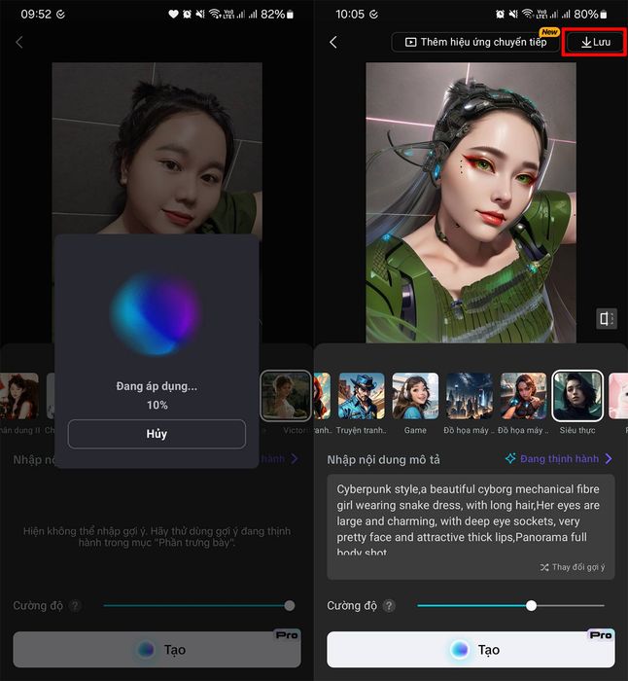The width and height of the screenshot is (628, 681).
Task: Choose the city skyline Đồ họa máy style
Action: (470, 396)
